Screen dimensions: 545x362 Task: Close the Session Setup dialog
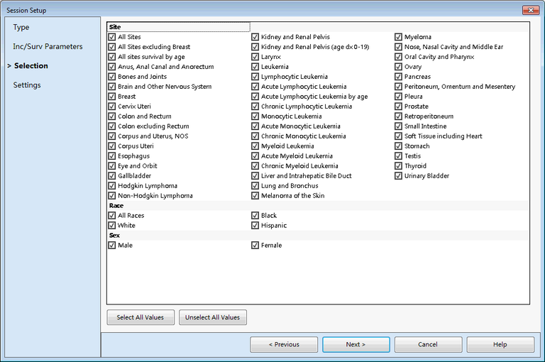(x=530, y=10)
